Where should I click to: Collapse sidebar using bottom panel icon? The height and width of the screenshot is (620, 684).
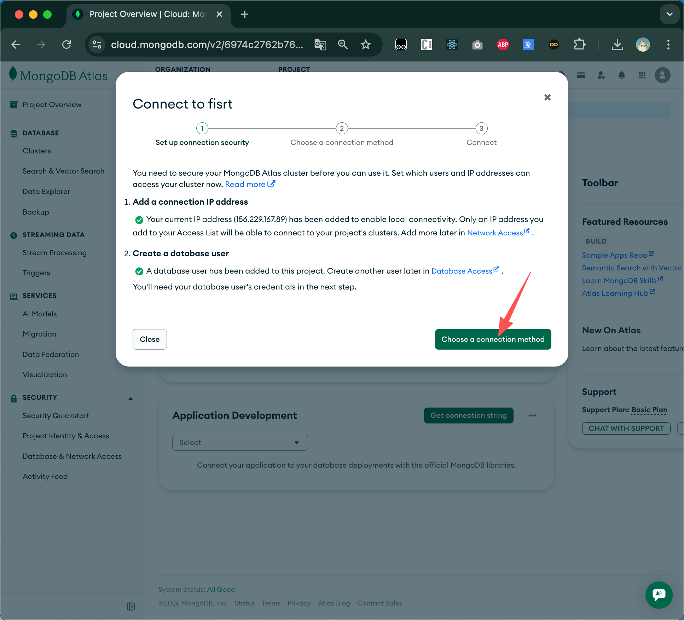(131, 607)
